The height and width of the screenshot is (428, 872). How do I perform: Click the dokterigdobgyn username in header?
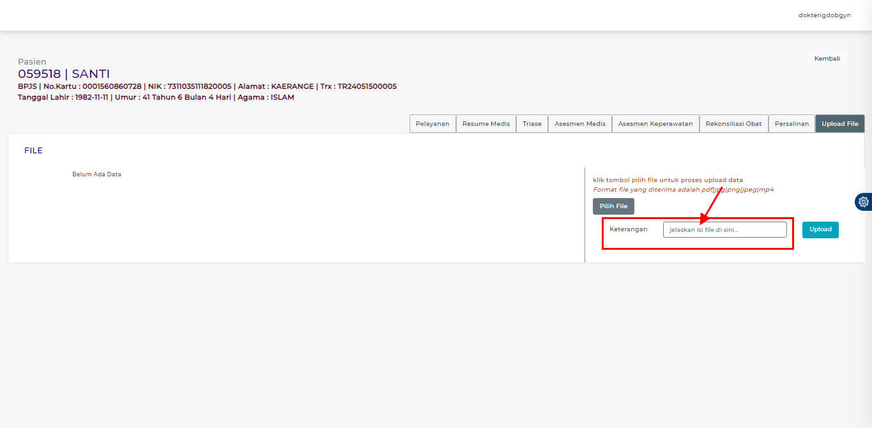[x=824, y=15]
